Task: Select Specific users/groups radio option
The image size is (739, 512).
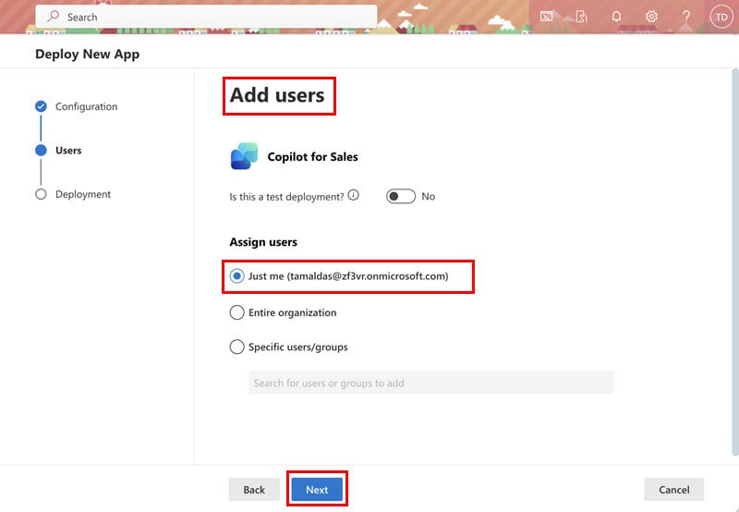Action: 236,347
